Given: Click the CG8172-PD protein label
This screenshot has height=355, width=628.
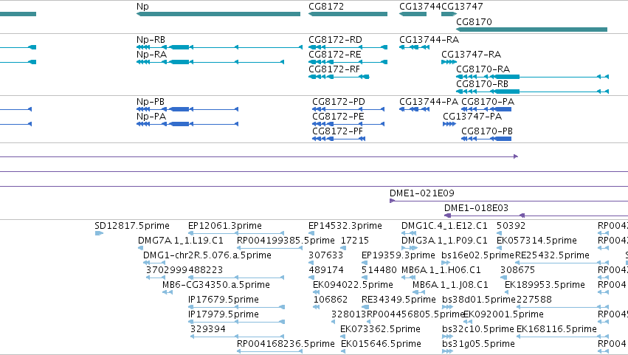Looking at the screenshot, I should (x=339, y=102).
